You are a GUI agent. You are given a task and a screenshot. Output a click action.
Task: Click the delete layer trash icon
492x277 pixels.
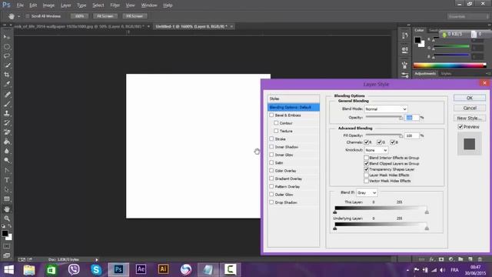(x=480, y=259)
